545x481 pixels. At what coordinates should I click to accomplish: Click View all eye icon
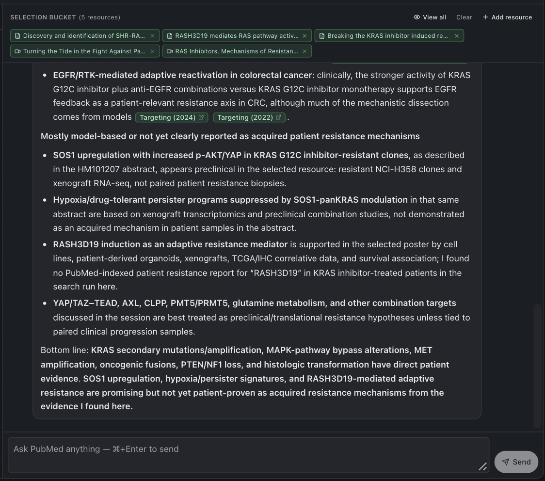pyautogui.click(x=417, y=17)
